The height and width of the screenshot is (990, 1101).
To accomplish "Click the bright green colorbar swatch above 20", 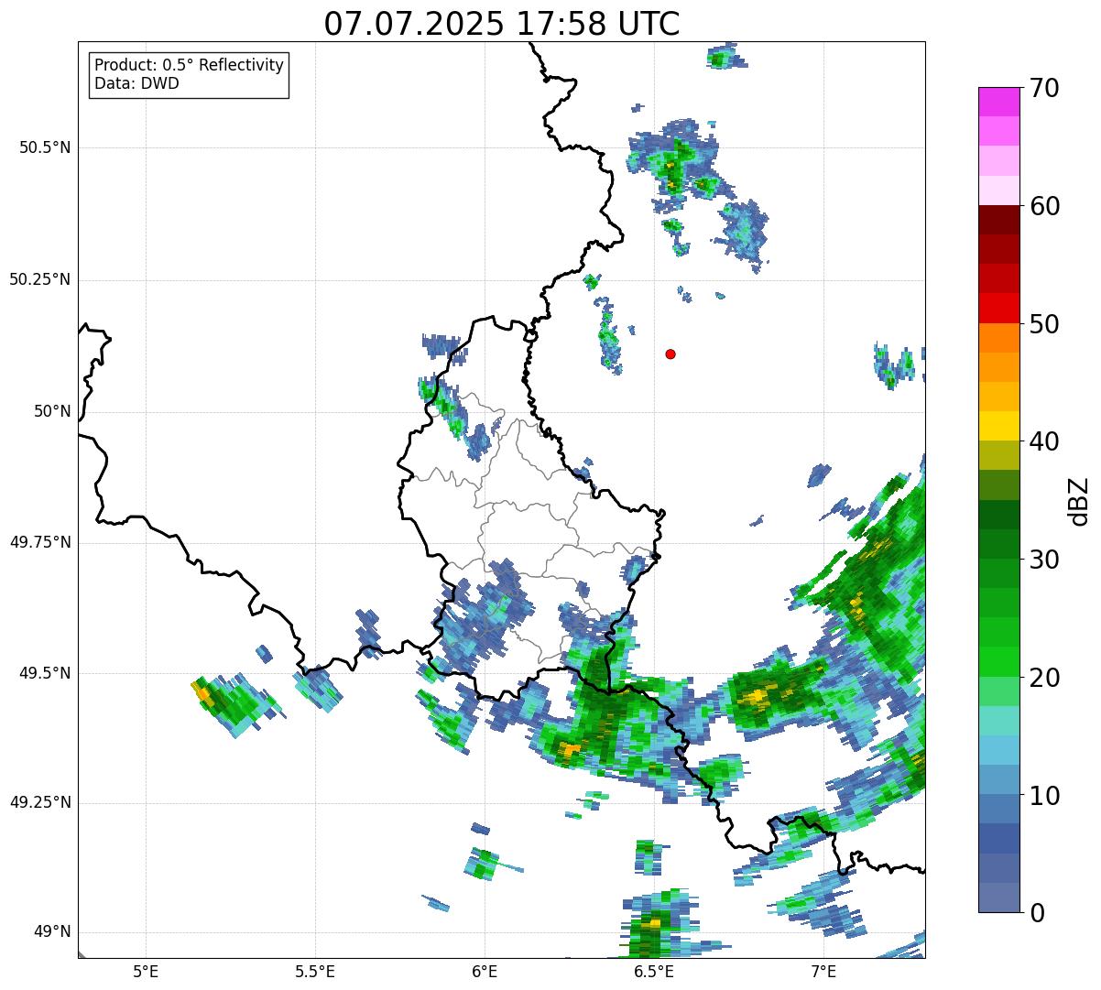I will [x=998, y=661].
